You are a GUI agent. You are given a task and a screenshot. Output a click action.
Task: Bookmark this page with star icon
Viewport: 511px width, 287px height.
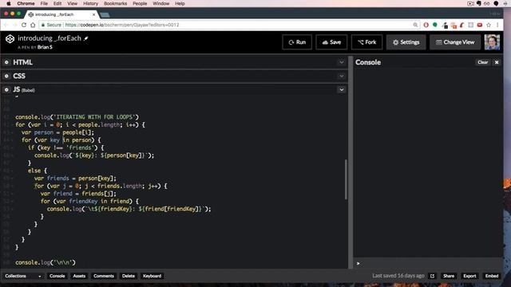(489, 25)
